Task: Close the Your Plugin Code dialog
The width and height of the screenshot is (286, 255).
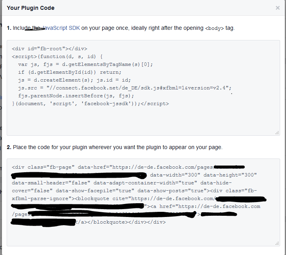Action: coord(278,8)
